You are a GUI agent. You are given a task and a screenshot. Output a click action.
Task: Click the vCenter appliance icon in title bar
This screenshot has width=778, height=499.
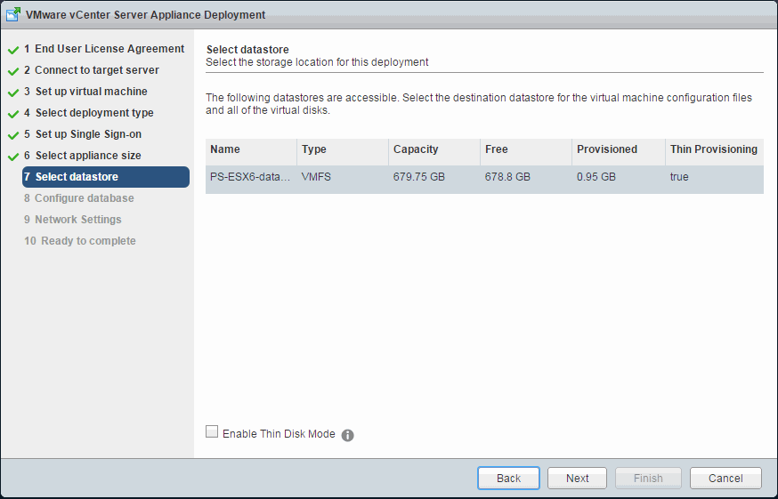click(x=14, y=14)
